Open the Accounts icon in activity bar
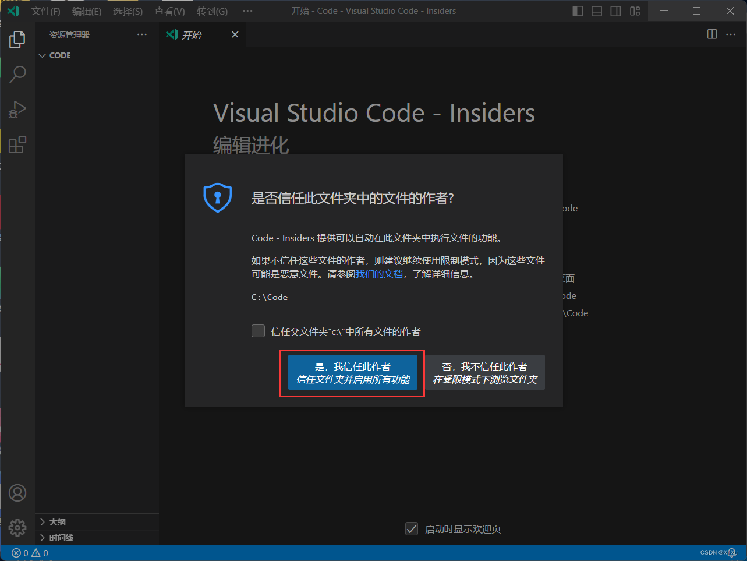 pyautogui.click(x=17, y=493)
